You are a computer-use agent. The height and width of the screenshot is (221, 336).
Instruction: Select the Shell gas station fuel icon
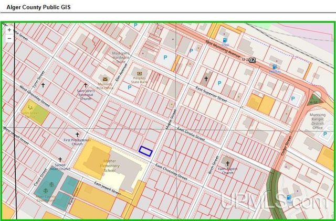point(225,40)
